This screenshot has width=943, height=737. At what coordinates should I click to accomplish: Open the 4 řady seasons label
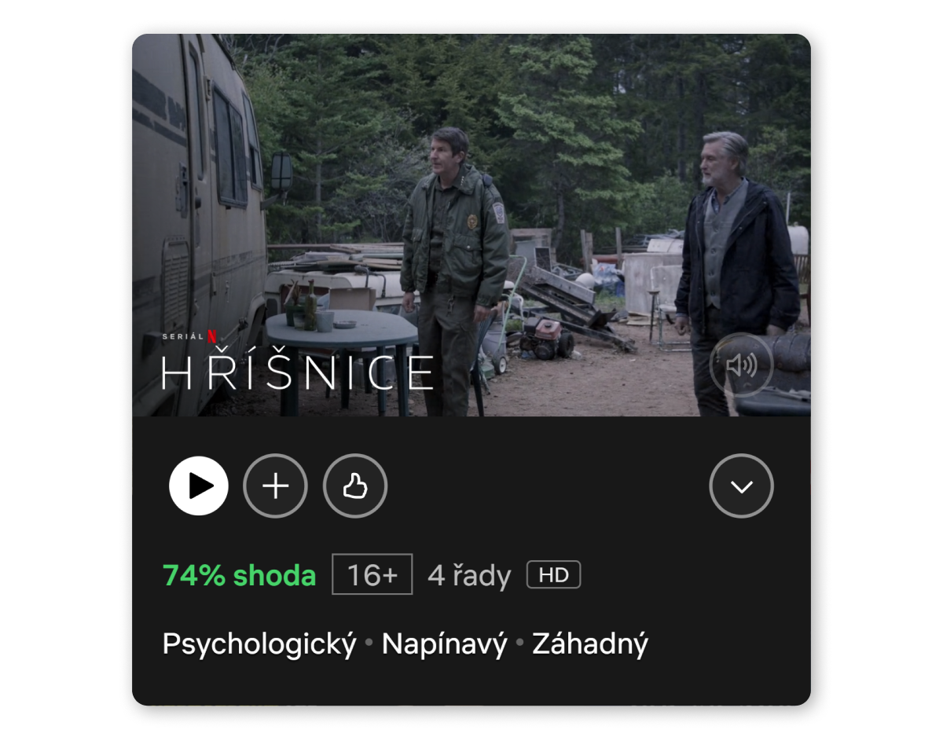[469, 576]
